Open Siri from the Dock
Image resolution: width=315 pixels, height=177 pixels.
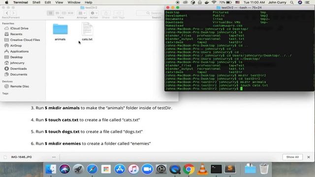click(x=64, y=169)
